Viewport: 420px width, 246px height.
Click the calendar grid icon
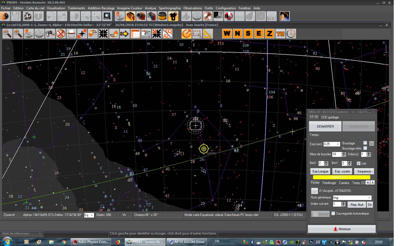[x=135, y=34]
